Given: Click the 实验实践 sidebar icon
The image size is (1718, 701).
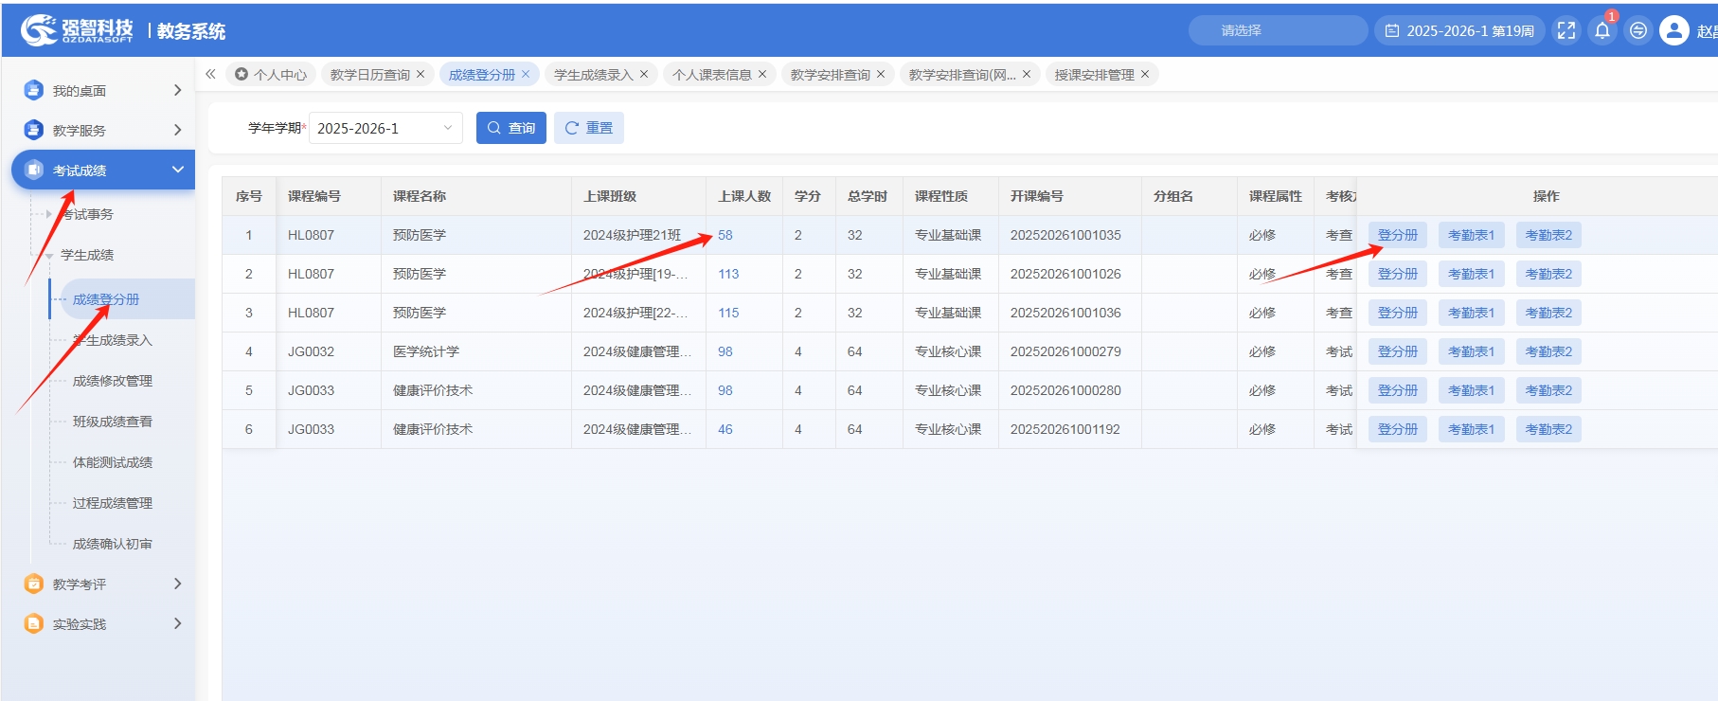Looking at the screenshot, I should [34, 623].
